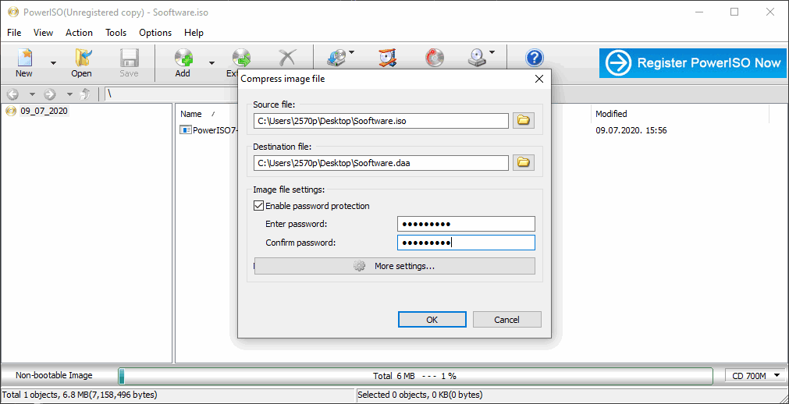
Task: Click the Confirm password field
Action: [x=466, y=243]
